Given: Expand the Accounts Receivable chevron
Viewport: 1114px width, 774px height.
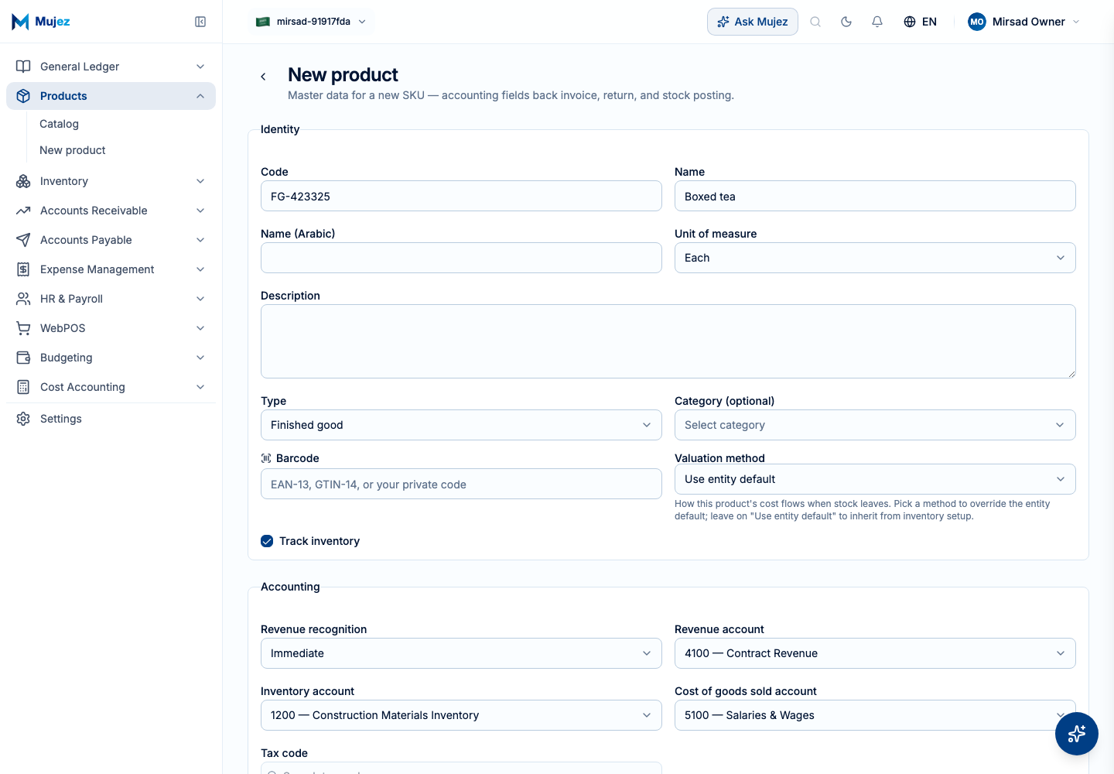Looking at the screenshot, I should pyautogui.click(x=200, y=211).
